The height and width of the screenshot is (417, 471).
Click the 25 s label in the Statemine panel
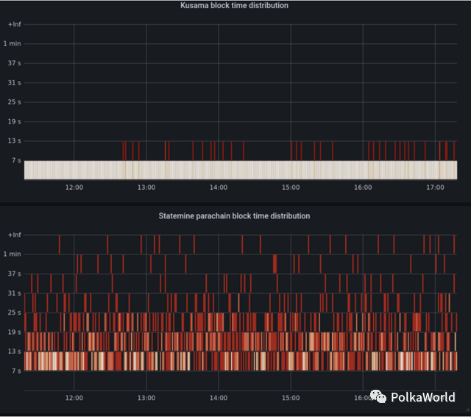[x=15, y=313]
